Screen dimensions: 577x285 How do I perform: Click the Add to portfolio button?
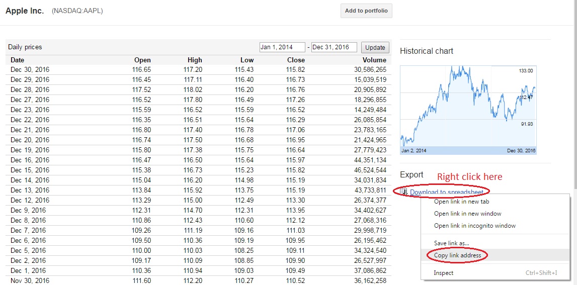[x=366, y=11]
